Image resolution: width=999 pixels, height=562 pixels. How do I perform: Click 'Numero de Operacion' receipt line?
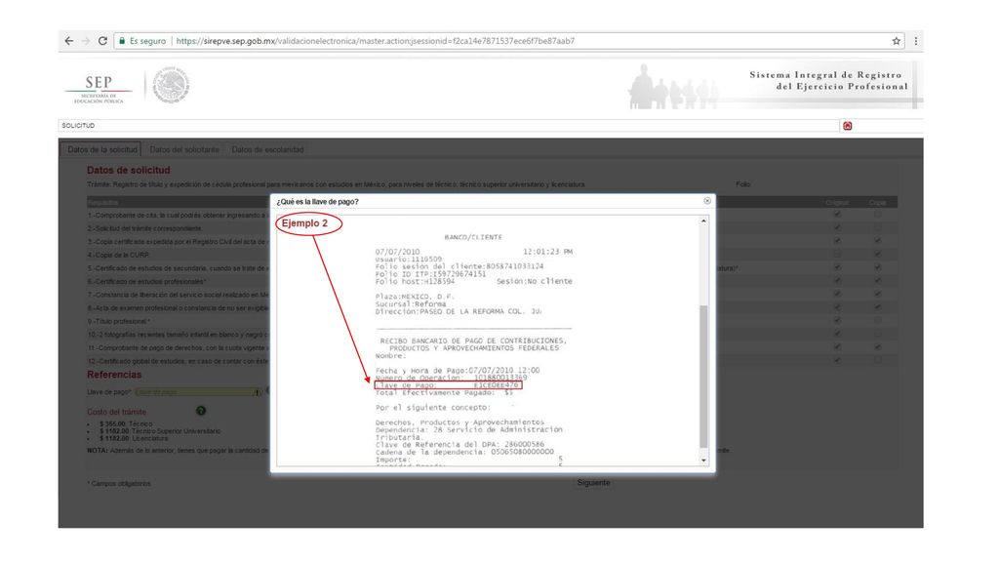coord(451,378)
